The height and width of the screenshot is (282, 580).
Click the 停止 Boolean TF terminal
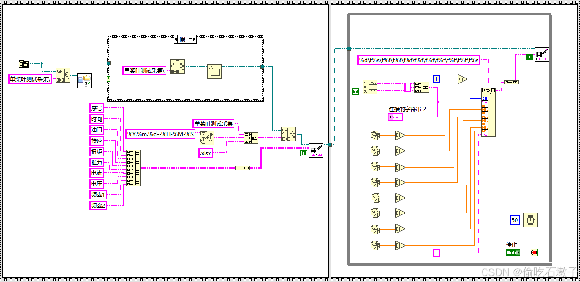[513, 253]
